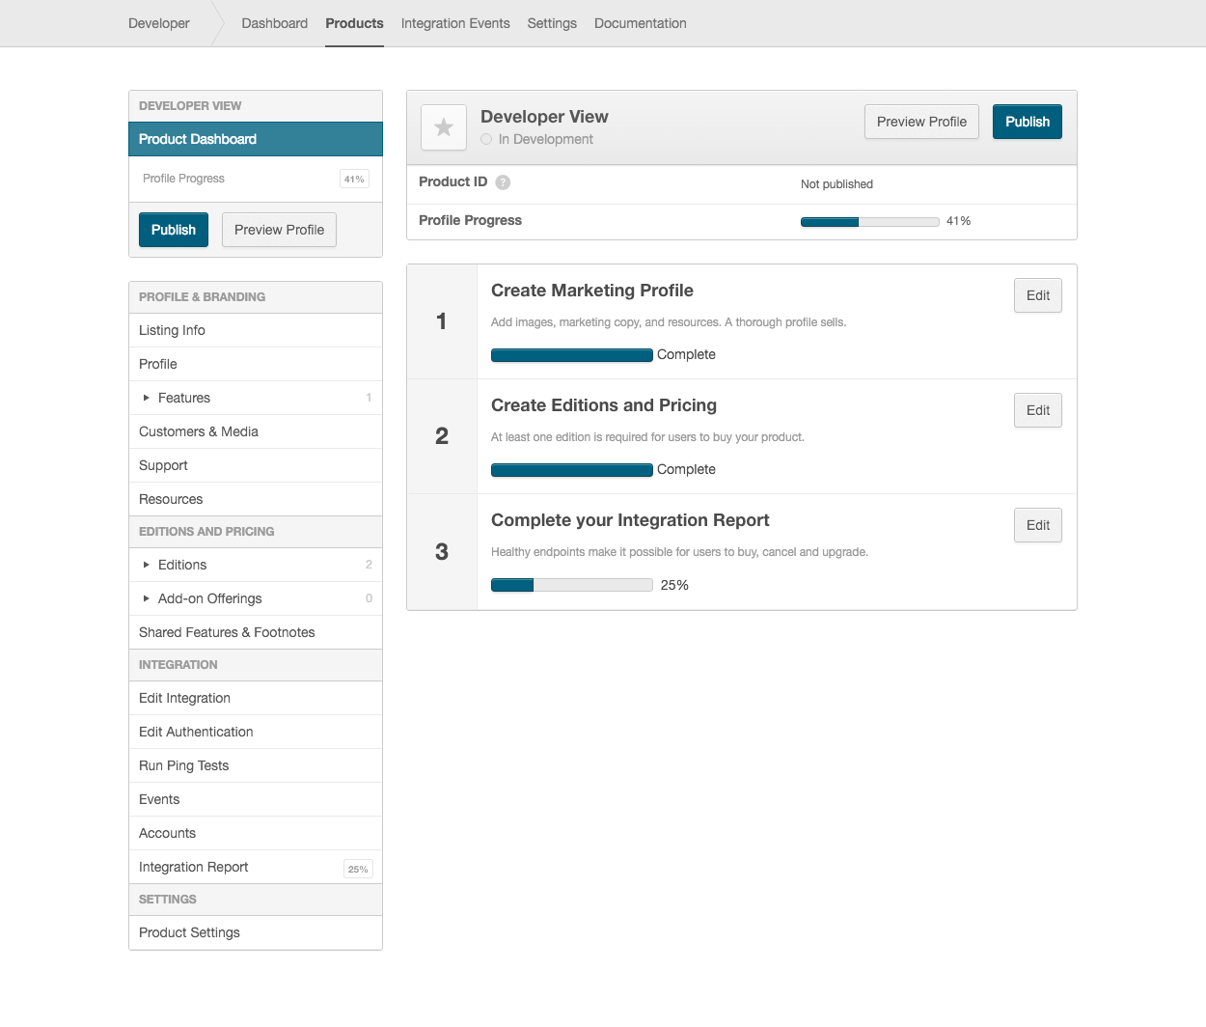Click the Add-on Offerings label

210,598
